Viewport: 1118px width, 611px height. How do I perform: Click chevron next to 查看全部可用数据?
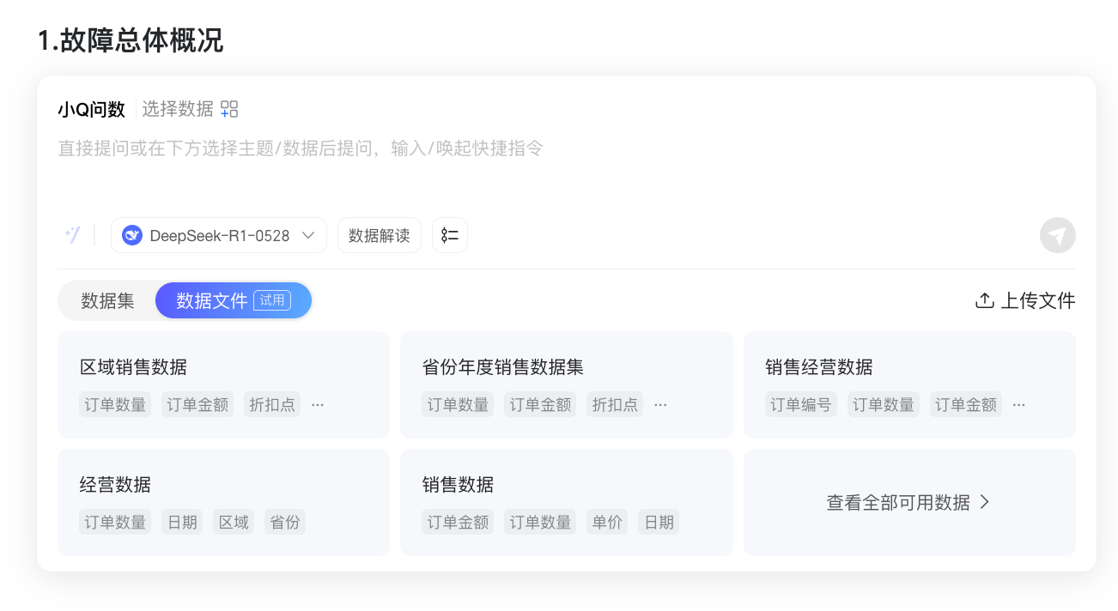[x=985, y=502]
